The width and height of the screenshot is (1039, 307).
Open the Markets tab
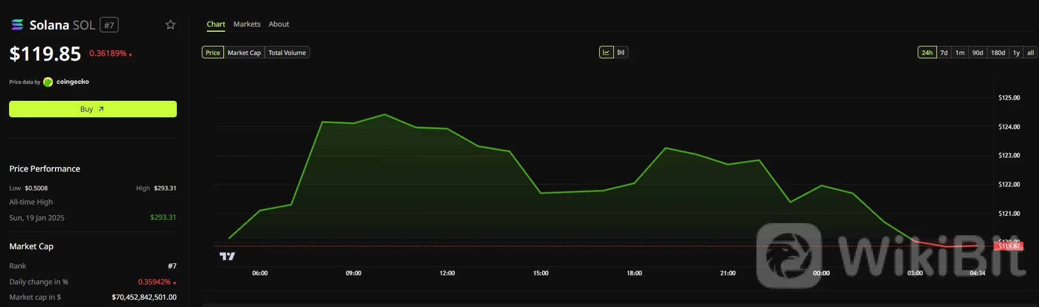(247, 24)
